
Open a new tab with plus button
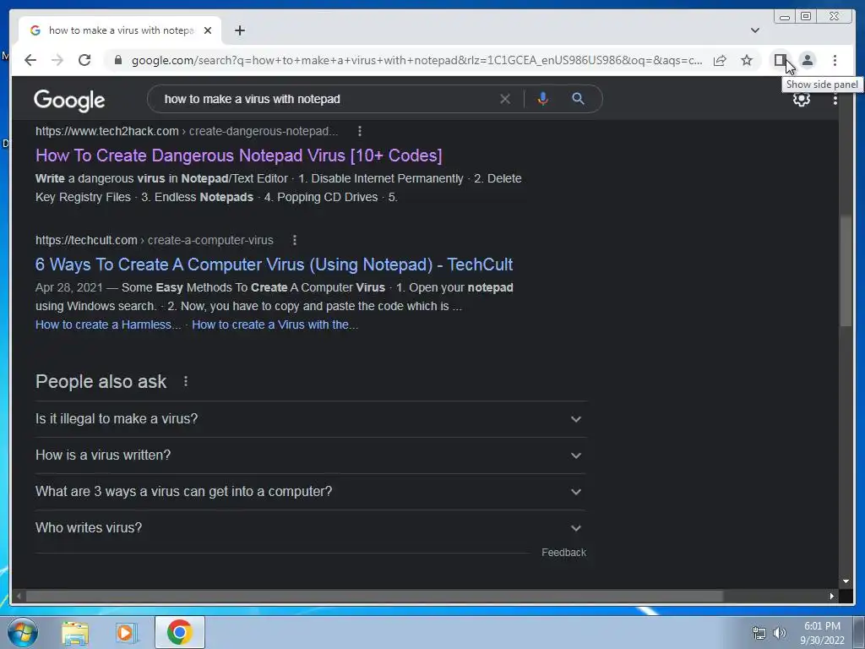[x=239, y=30]
